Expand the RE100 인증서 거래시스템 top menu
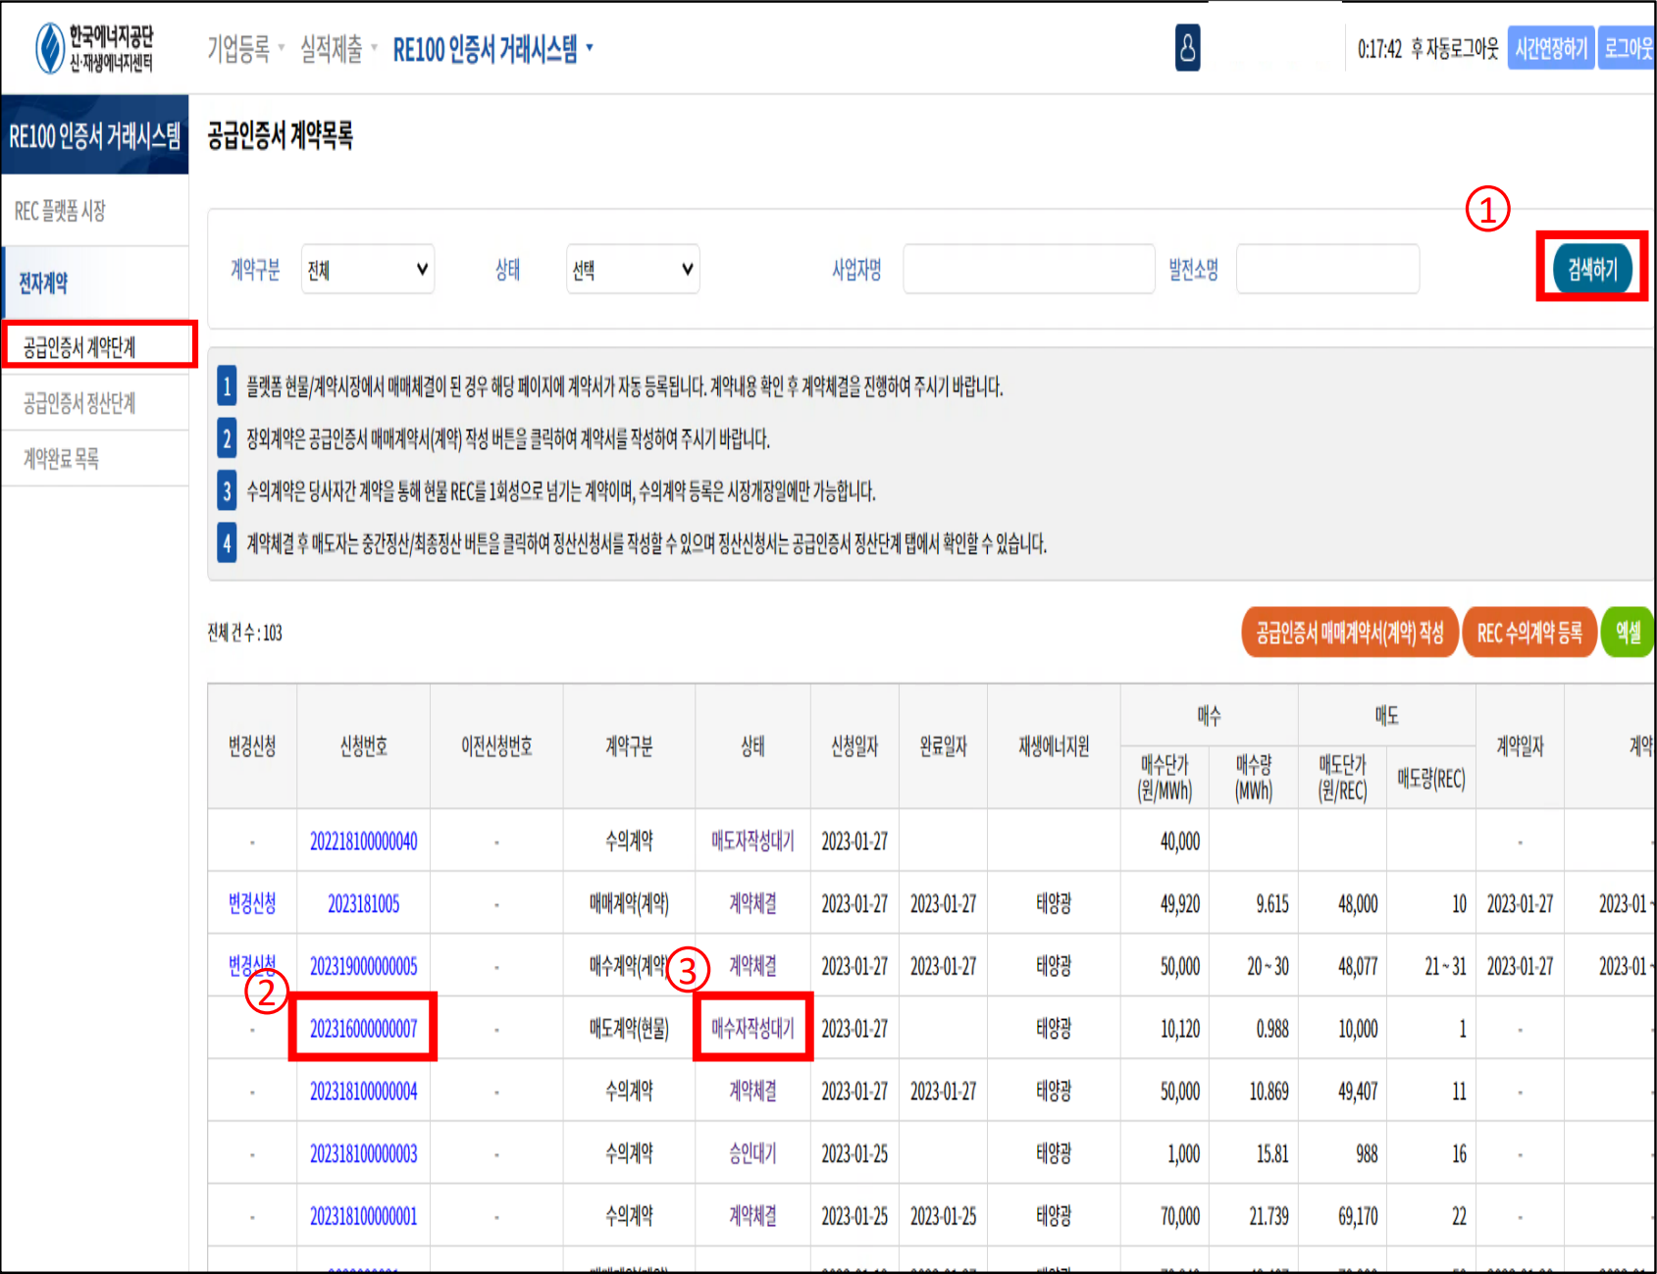The image size is (1657, 1274). (x=492, y=48)
